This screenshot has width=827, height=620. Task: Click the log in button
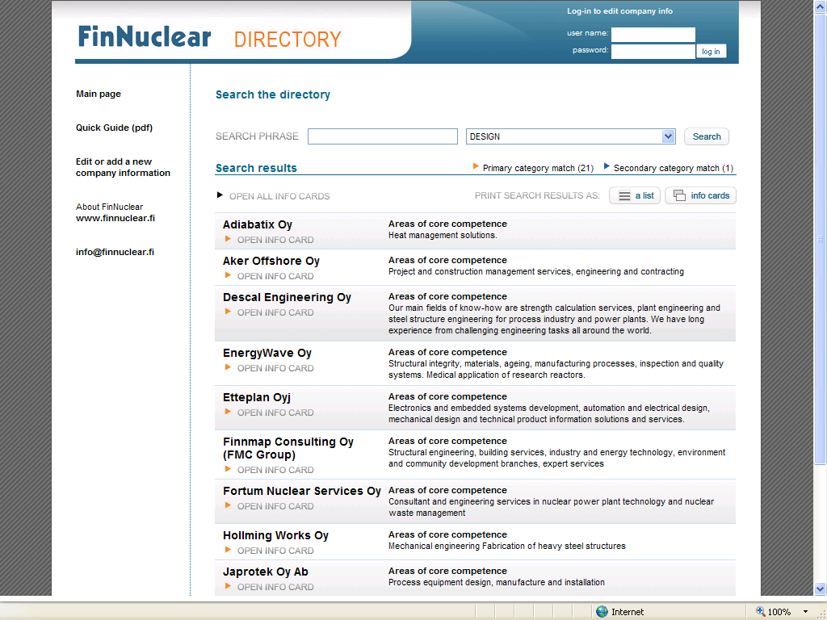click(x=711, y=51)
